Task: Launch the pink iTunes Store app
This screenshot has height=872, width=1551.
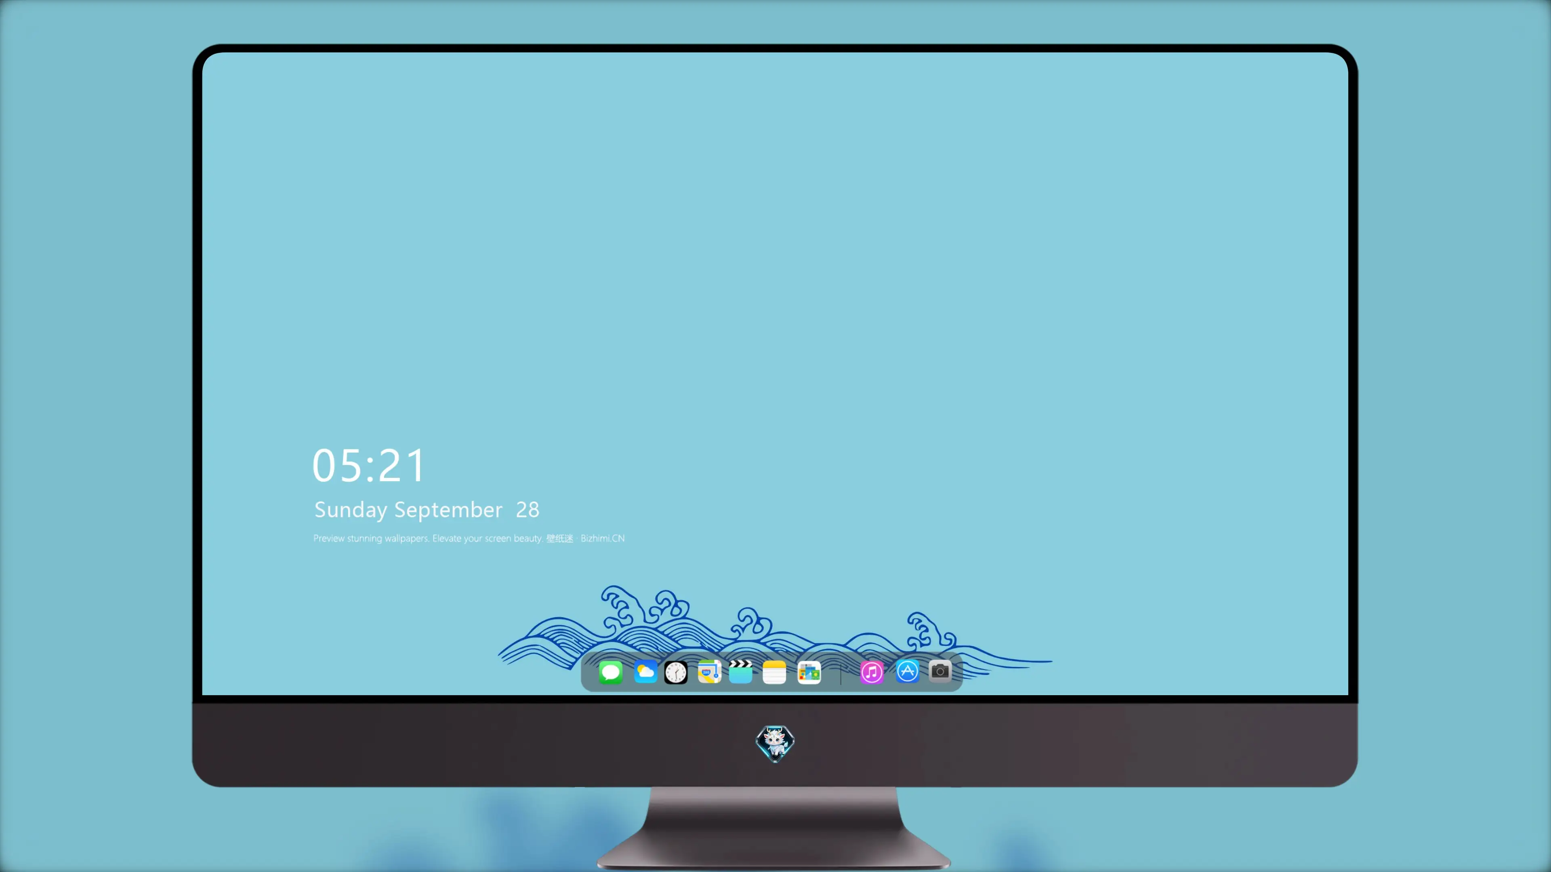Action: 871,672
